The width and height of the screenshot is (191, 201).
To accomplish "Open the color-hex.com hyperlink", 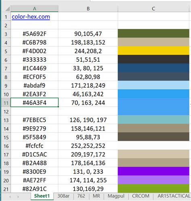I will pyautogui.click(x=31, y=17).
